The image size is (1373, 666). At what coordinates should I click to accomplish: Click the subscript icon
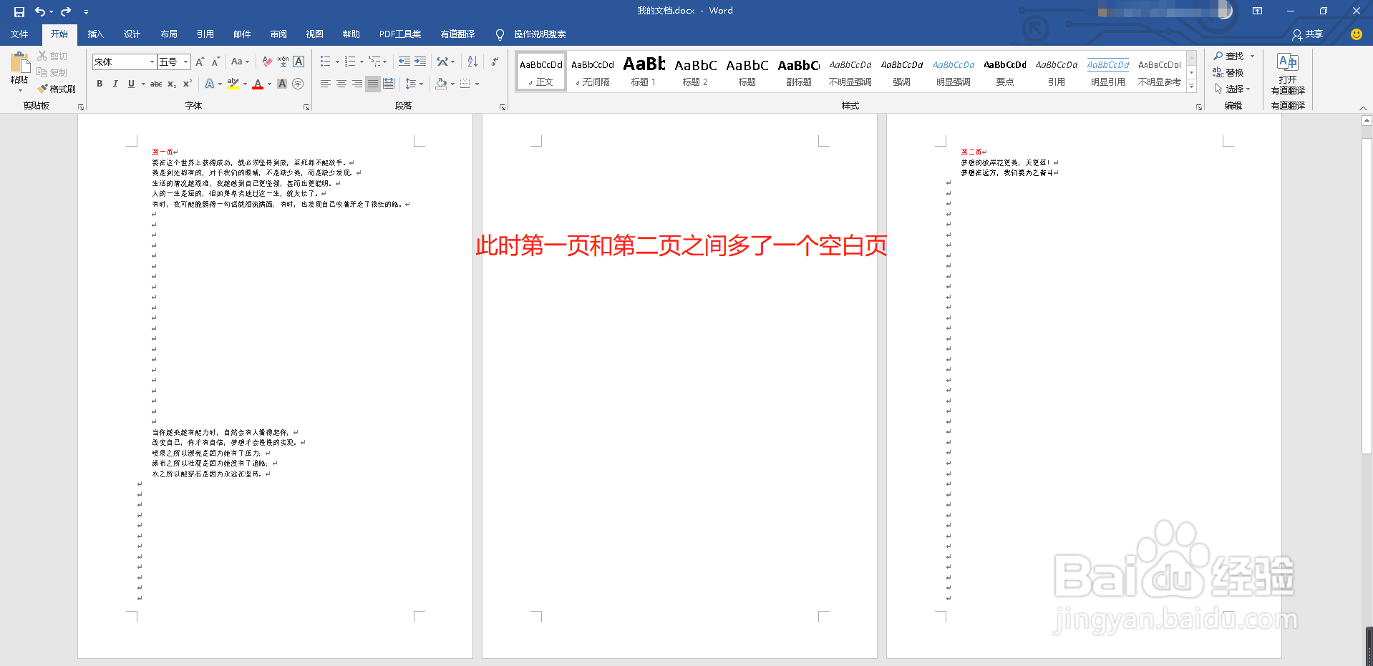point(171,84)
